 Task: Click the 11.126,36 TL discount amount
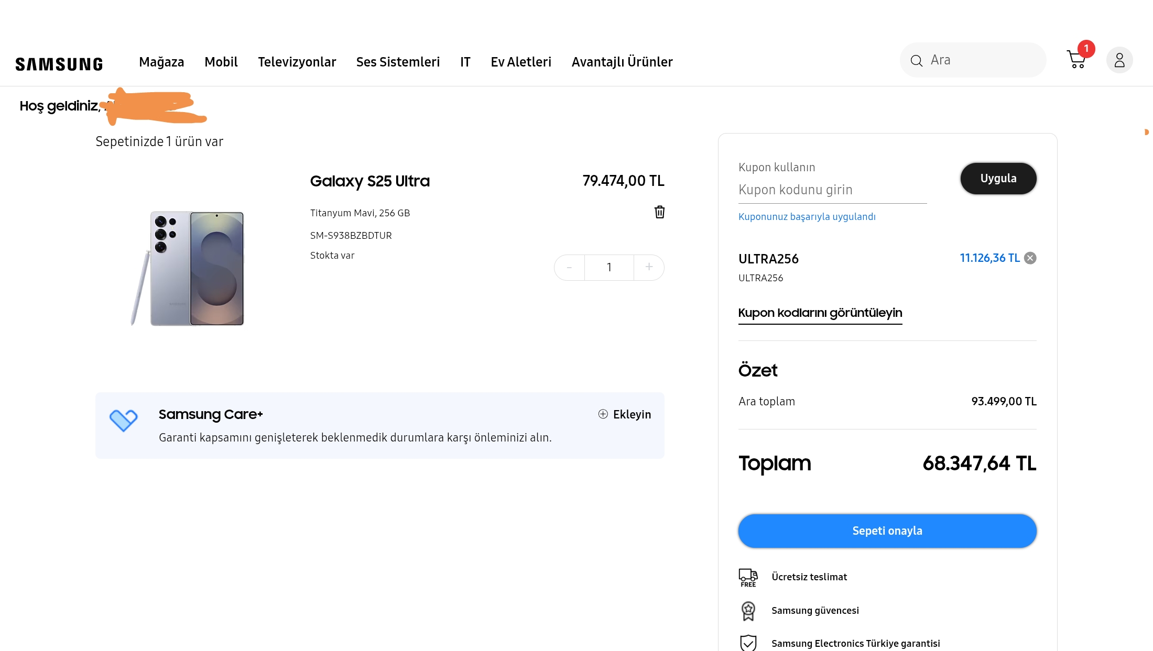tap(989, 258)
